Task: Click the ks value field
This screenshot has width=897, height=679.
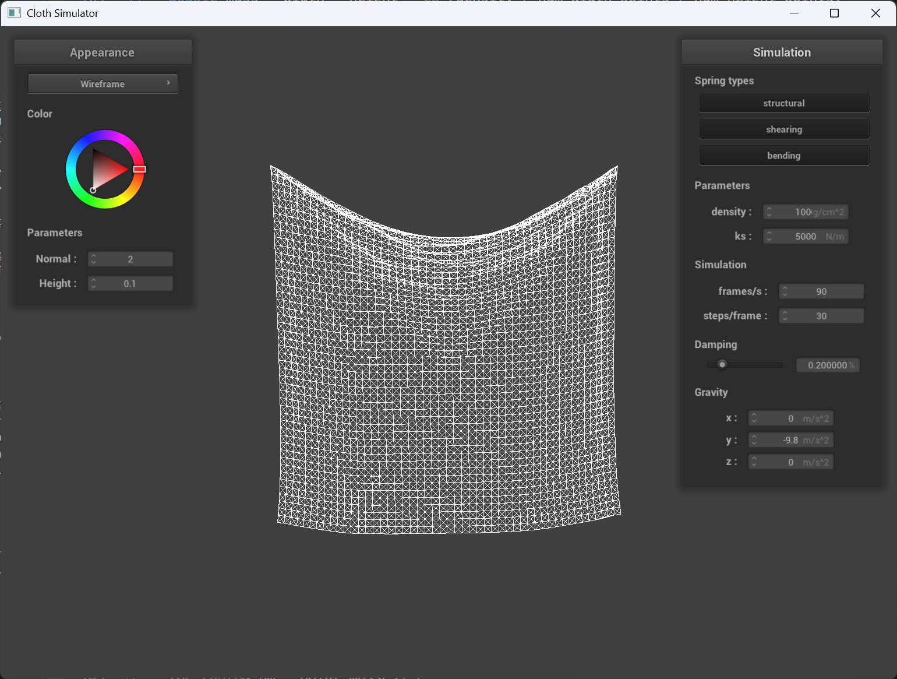Action: pos(806,236)
